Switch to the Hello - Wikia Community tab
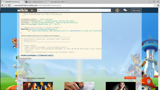This screenshot has height=90, width=160. pos(35,2)
